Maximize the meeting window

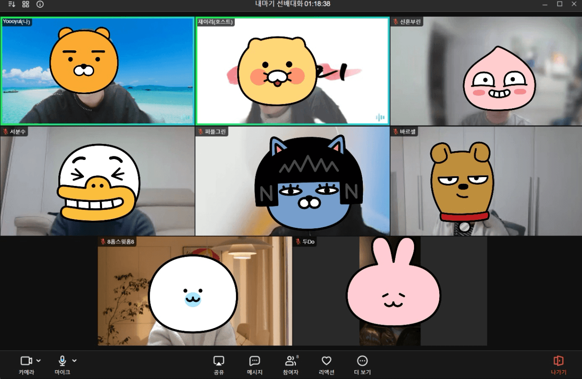(x=559, y=4)
